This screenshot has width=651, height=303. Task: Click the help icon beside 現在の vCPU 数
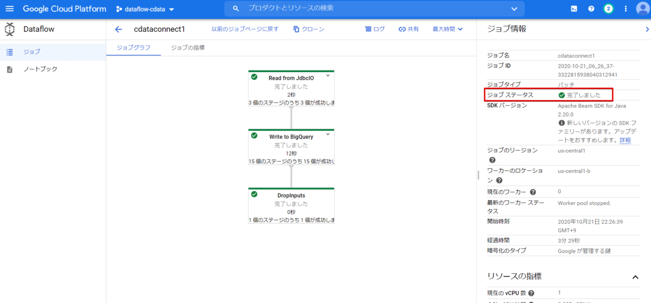tap(531, 293)
